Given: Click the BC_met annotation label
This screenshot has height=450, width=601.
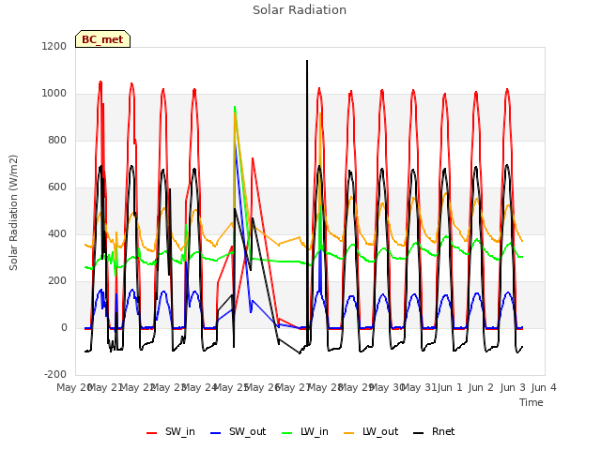Looking at the screenshot, I should coord(102,39).
